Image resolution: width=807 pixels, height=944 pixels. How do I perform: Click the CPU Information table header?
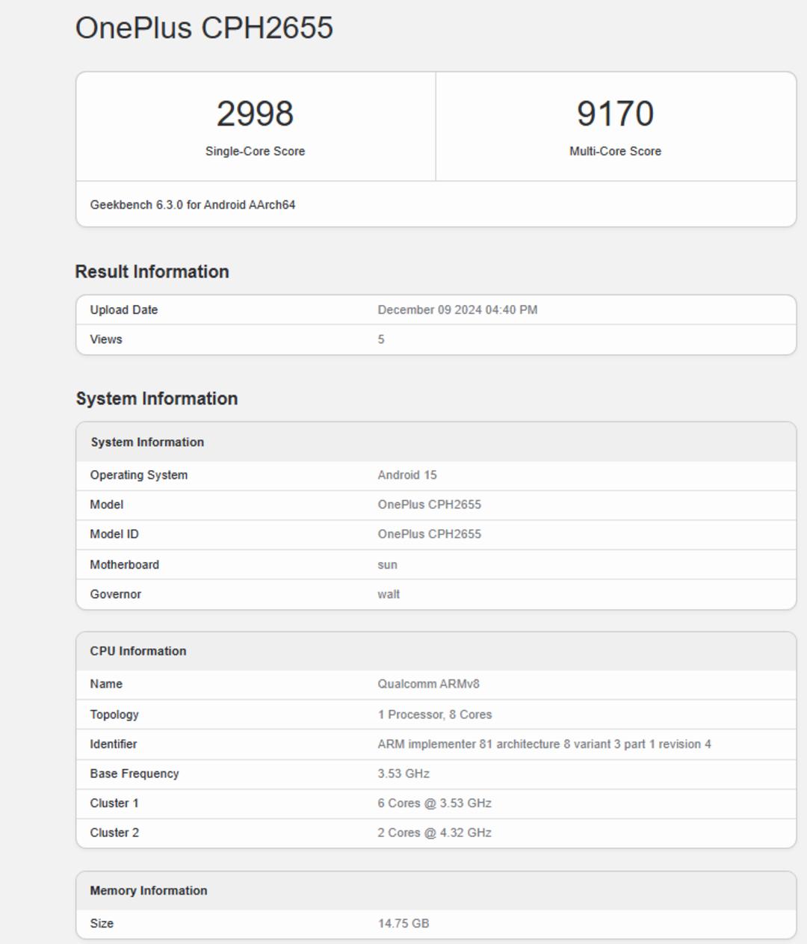click(x=436, y=651)
